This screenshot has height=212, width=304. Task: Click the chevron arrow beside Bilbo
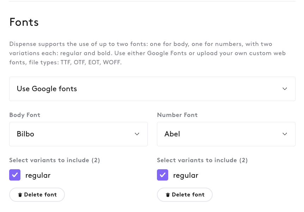(137, 134)
